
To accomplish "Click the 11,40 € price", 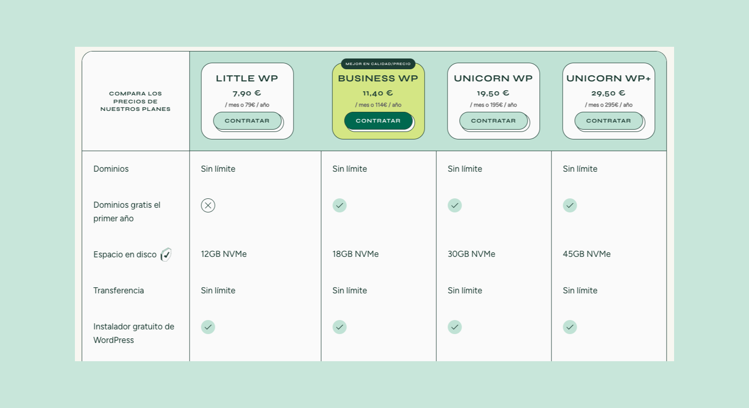I will tap(378, 93).
